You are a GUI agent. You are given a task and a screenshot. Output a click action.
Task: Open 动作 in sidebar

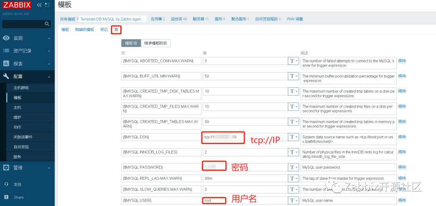(17, 127)
